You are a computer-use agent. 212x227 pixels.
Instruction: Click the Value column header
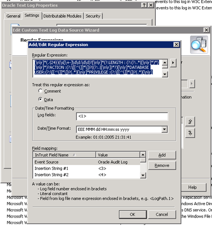coord(118,155)
